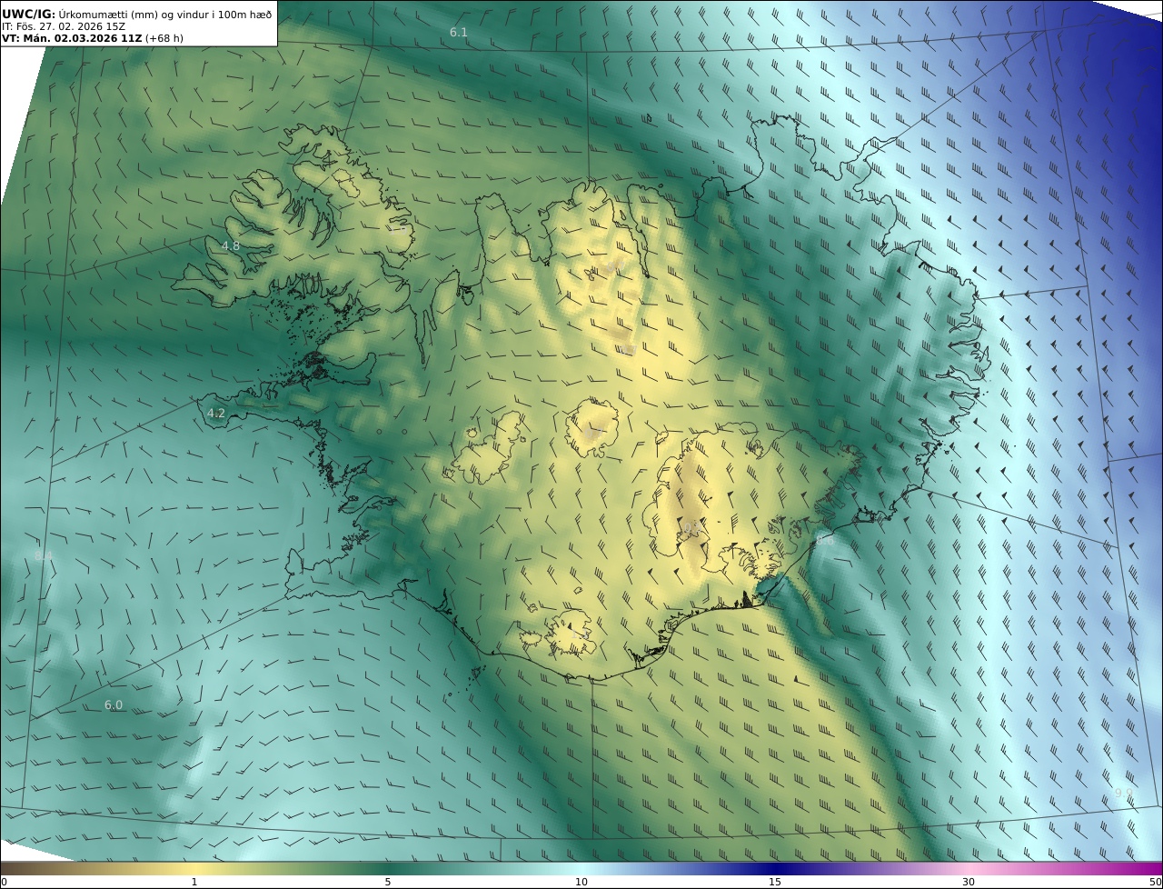Click the '30' tick on color scale
The image size is (1163, 889).
tap(969, 882)
